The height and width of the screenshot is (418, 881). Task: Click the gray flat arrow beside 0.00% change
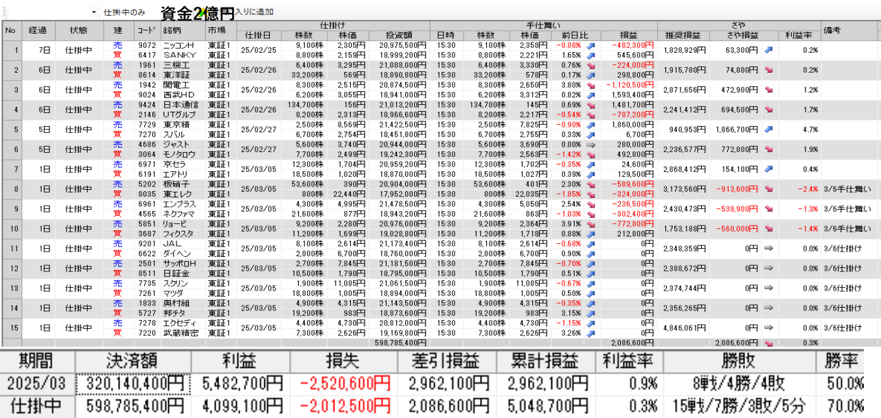(x=590, y=145)
